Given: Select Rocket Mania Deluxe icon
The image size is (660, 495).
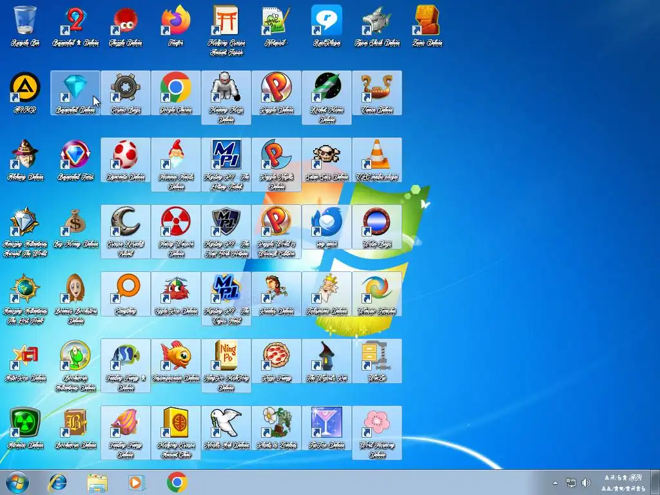Looking at the screenshot, I should point(327,98).
